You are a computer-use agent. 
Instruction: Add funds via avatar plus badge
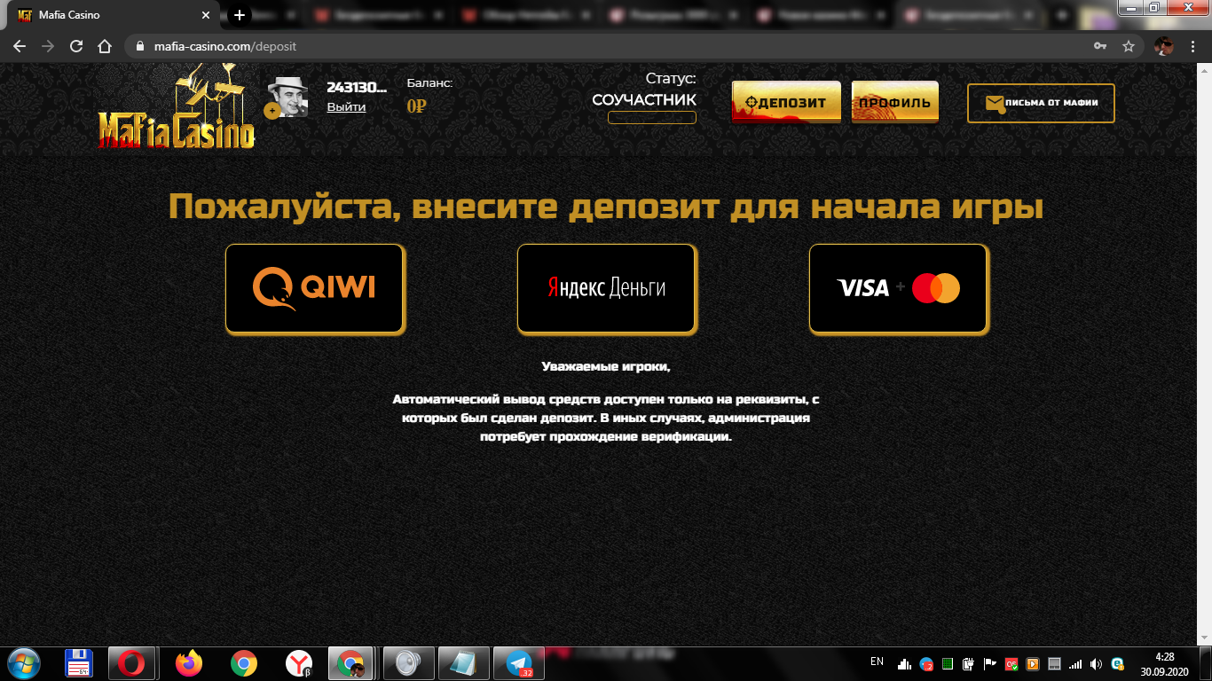272,111
